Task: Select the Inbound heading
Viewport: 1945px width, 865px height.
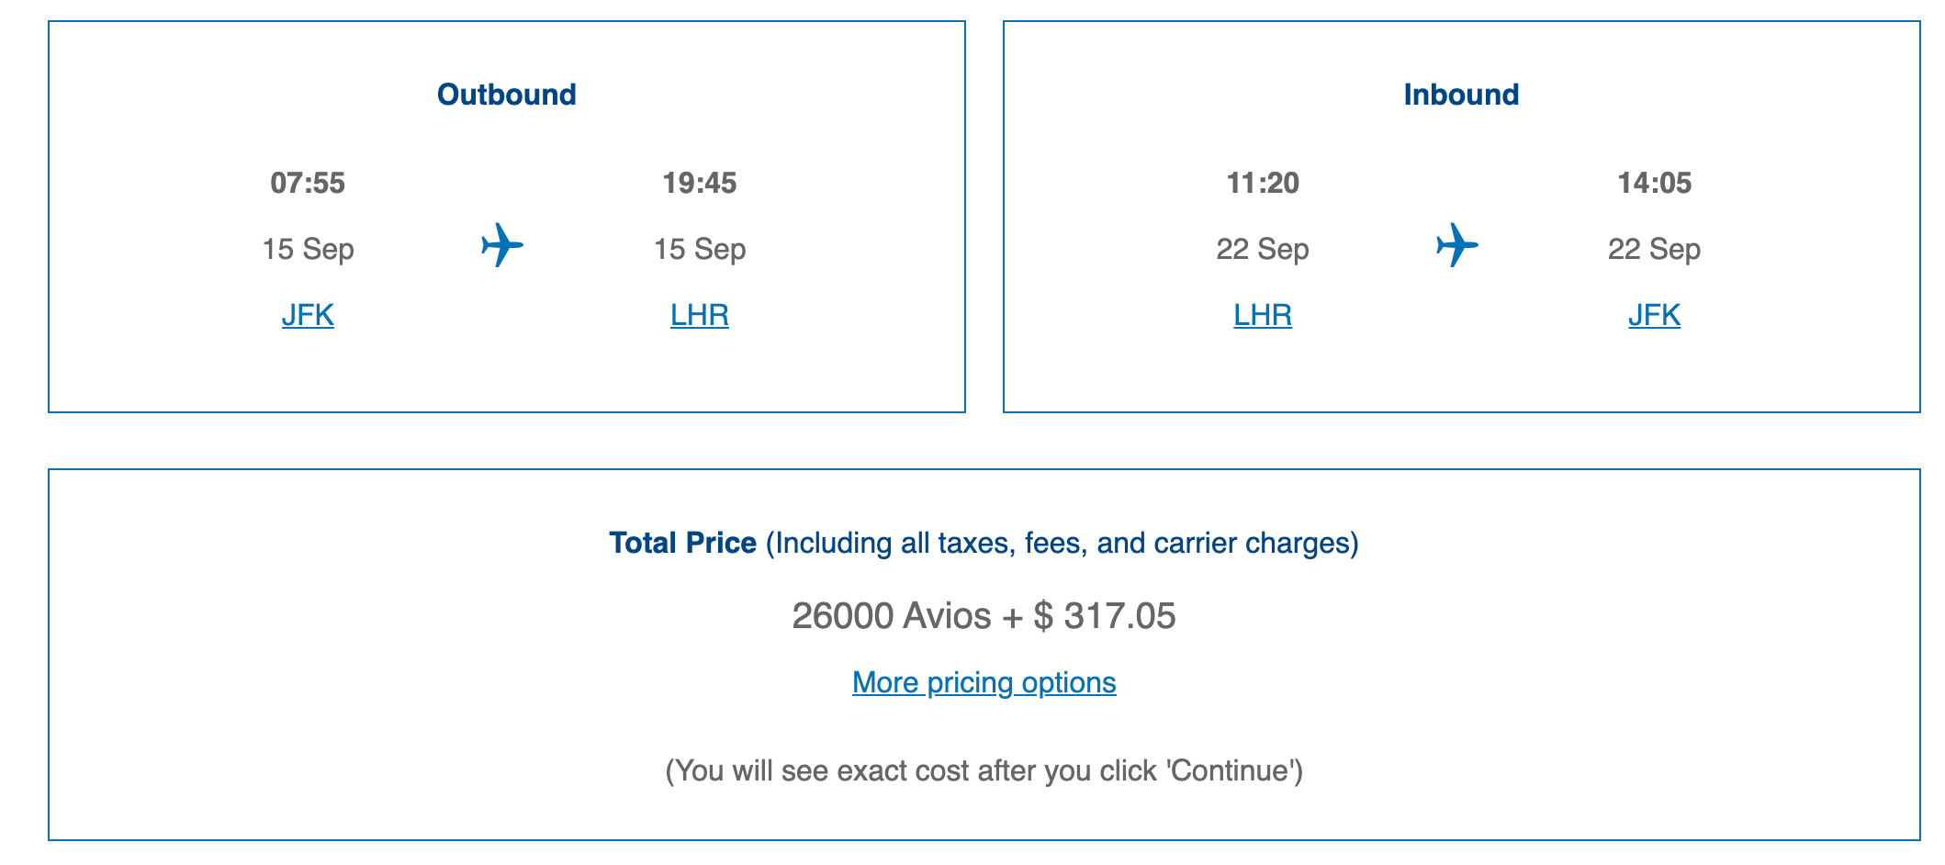Action: 1461,95
